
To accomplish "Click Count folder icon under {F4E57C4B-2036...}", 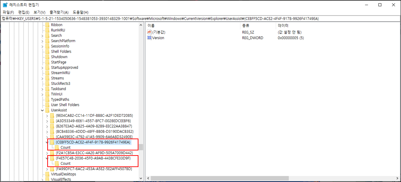I will [57, 163].
